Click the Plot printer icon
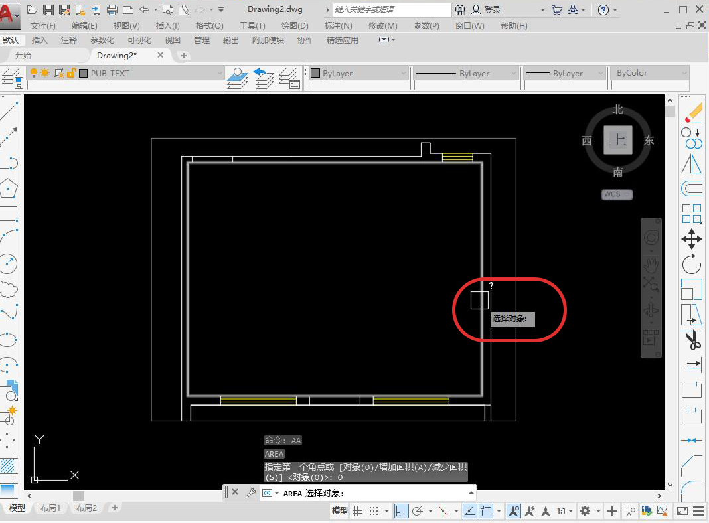The image size is (709, 523). pyautogui.click(x=112, y=9)
